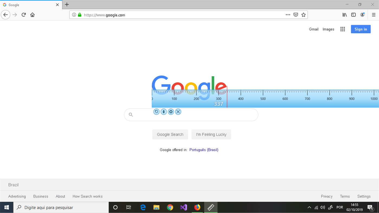Select the Google browser tab

tap(31, 5)
